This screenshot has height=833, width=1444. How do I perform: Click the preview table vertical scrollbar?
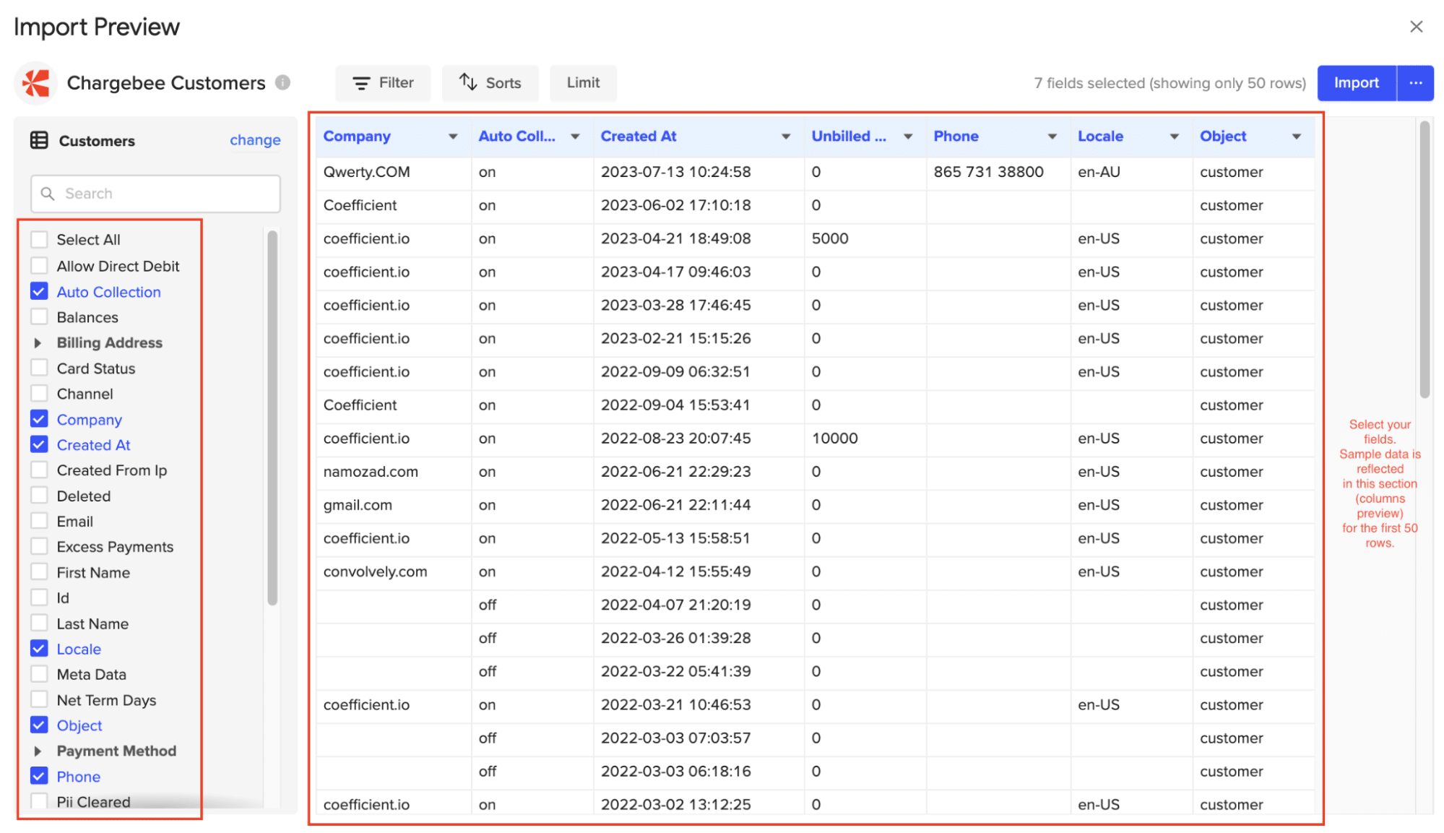pos(1424,260)
